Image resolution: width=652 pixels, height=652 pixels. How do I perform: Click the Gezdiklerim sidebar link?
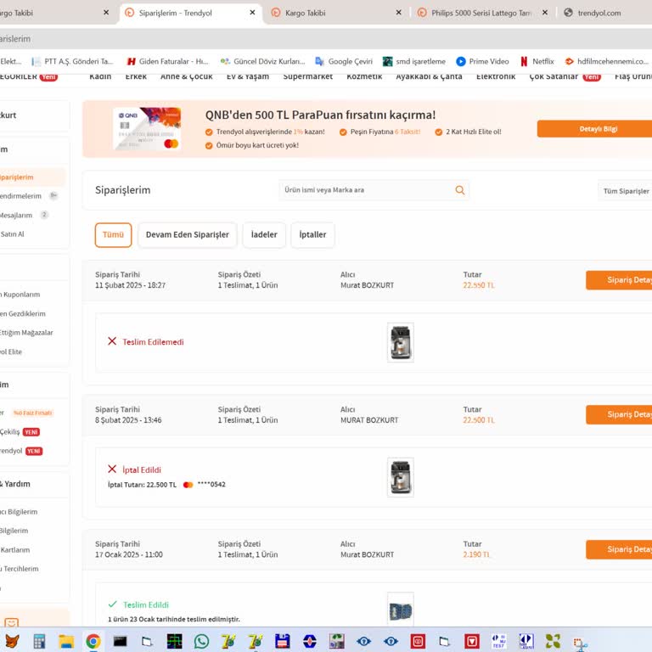(22, 313)
